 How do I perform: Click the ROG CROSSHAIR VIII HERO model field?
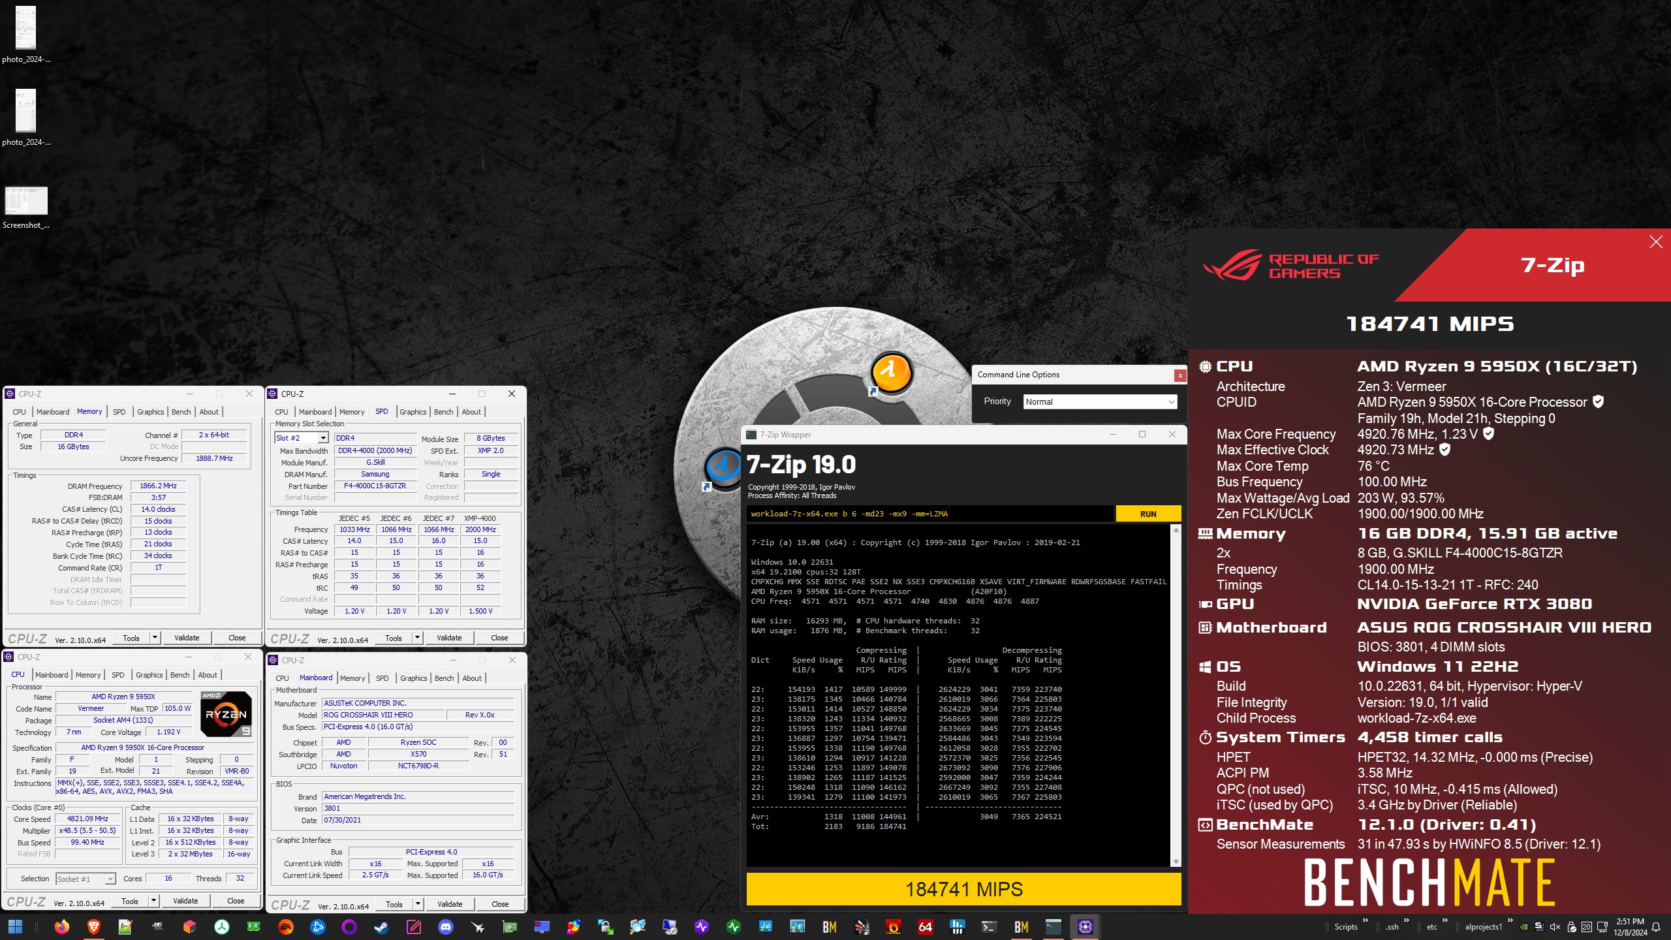click(384, 715)
